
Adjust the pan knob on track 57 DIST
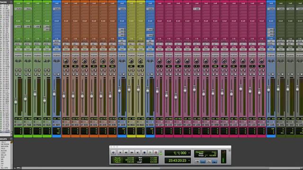(178, 61)
